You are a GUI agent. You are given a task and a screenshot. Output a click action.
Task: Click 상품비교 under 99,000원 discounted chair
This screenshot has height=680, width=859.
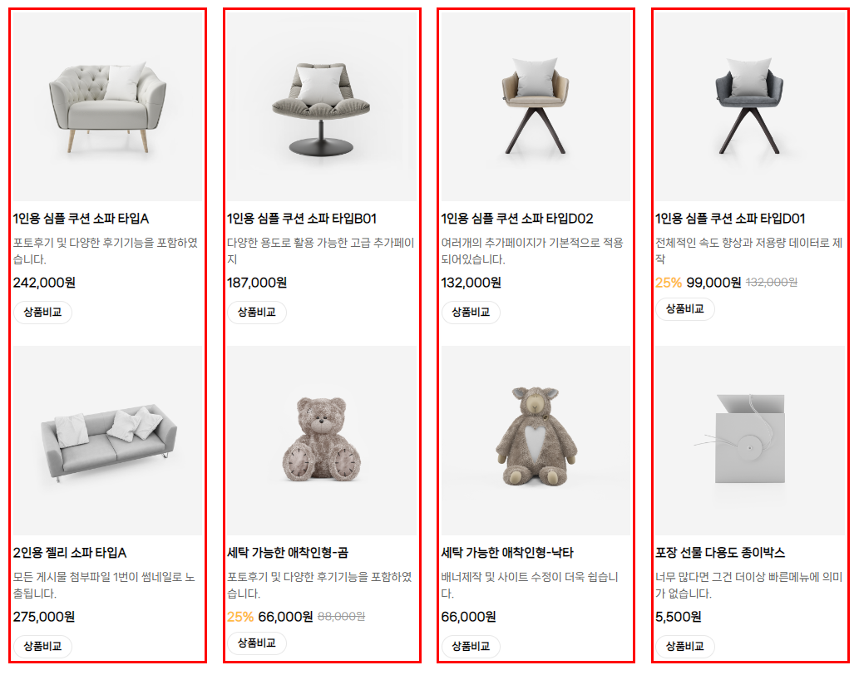685,308
